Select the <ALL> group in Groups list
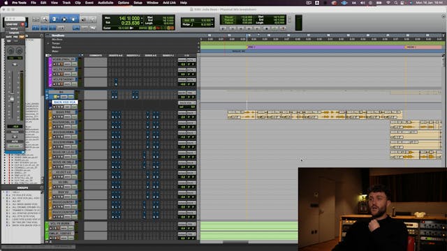Viewport: 447px width, 251px height. pyautogui.click(x=16, y=192)
